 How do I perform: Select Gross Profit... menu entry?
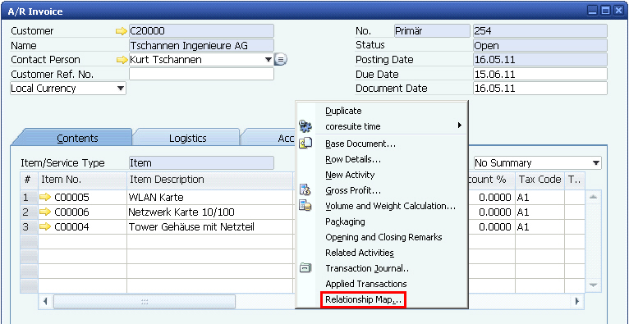pyautogui.click(x=353, y=190)
